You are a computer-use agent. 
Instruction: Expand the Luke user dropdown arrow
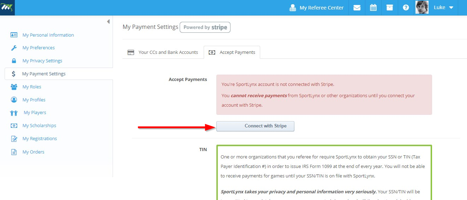pos(451,8)
